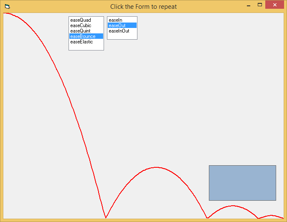Select the highlighted easeBounce item

tap(83, 36)
